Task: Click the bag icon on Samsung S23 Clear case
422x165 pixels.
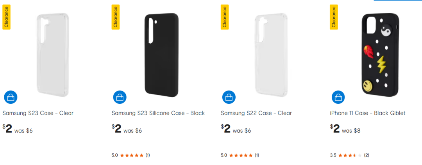Action: point(11,97)
